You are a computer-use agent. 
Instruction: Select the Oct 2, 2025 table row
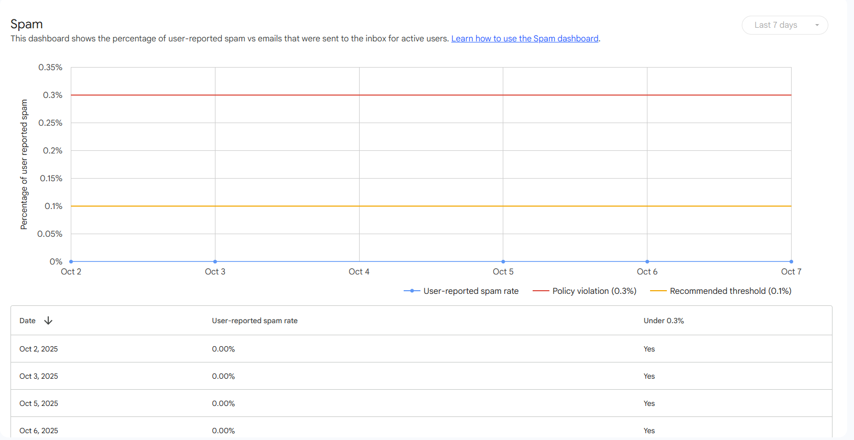coord(39,349)
